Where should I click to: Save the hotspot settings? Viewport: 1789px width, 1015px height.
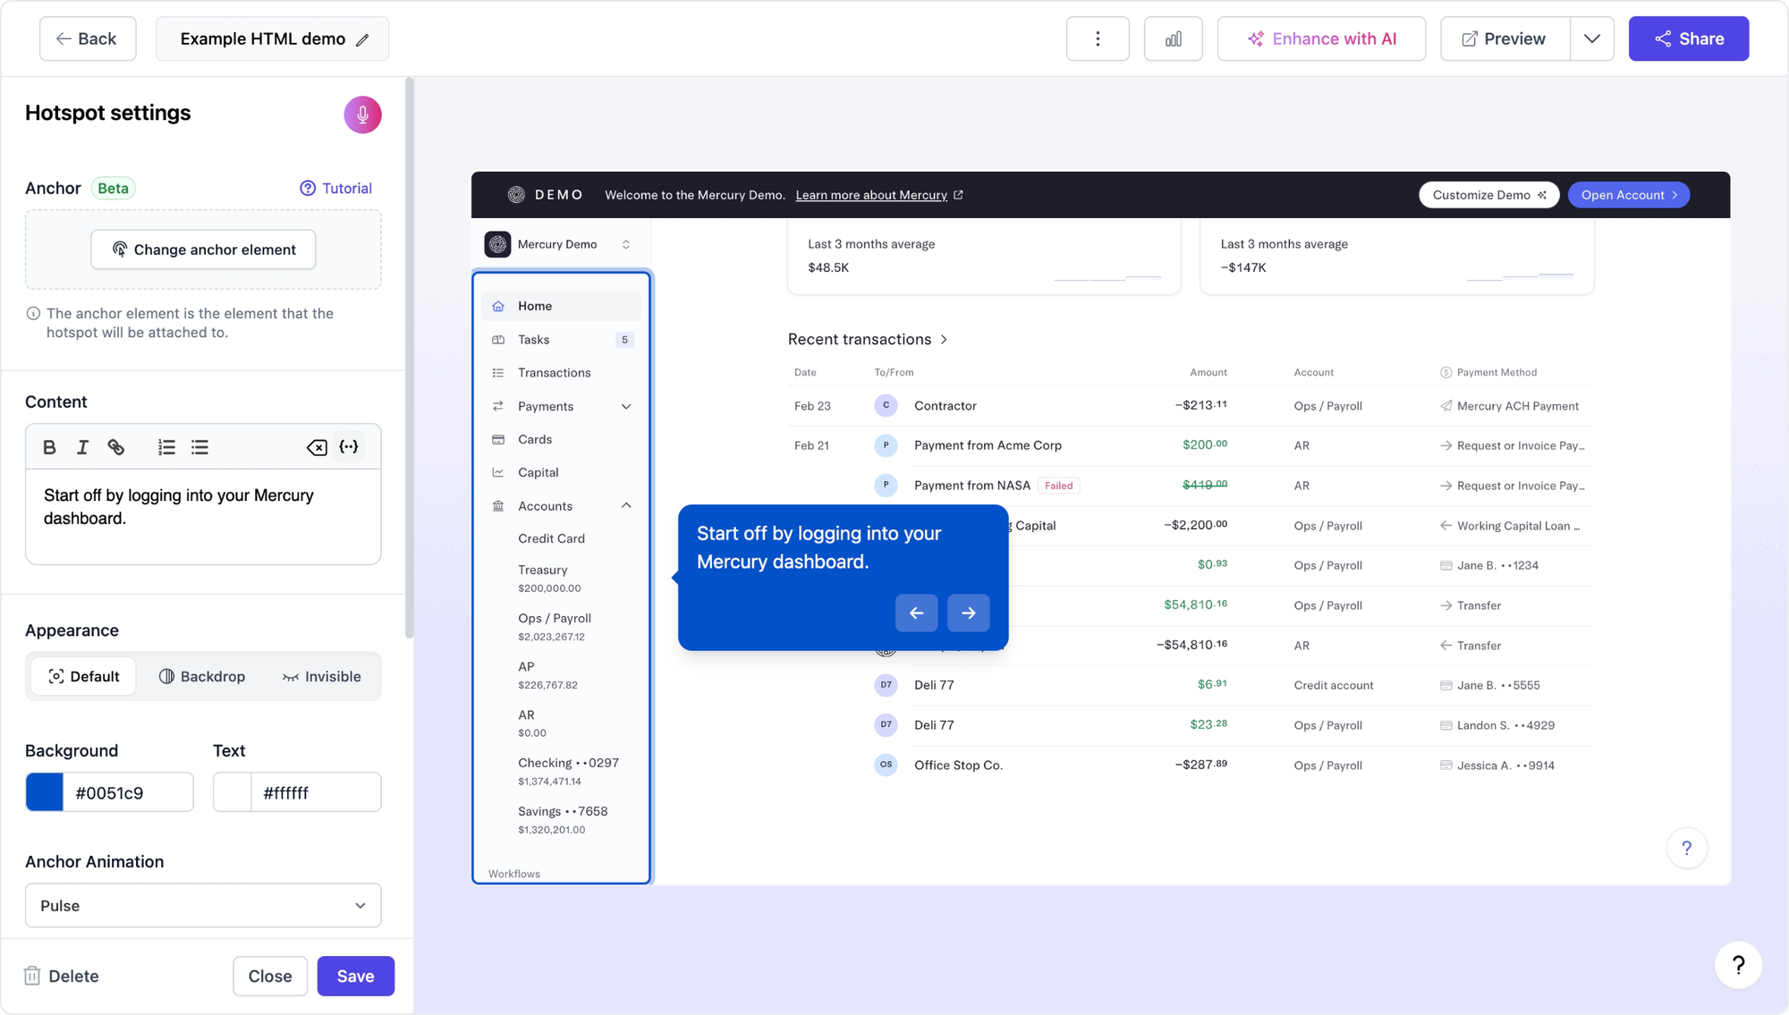pos(355,976)
